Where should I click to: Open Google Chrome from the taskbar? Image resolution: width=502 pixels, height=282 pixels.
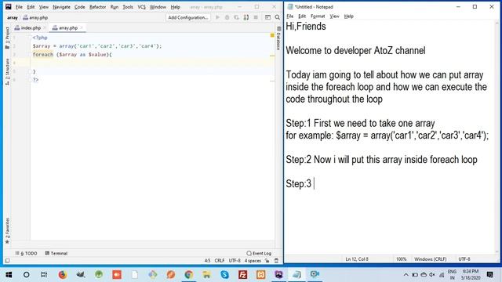[x=188, y=274]
